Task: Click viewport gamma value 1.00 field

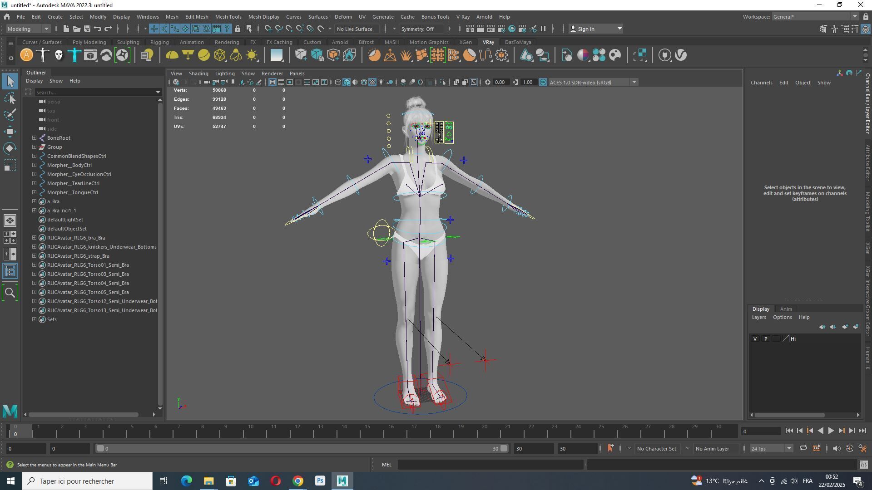Action: tap(528, 83)
